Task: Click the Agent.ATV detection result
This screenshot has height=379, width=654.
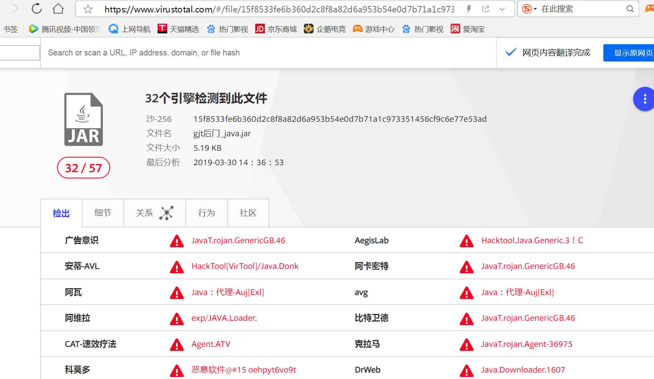Action: point(211,344)
